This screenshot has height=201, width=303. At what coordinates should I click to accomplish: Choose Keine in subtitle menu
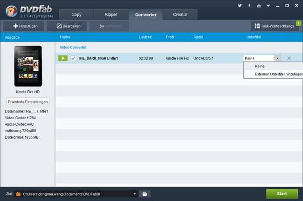[273, 66]
